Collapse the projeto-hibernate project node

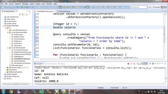3,26
